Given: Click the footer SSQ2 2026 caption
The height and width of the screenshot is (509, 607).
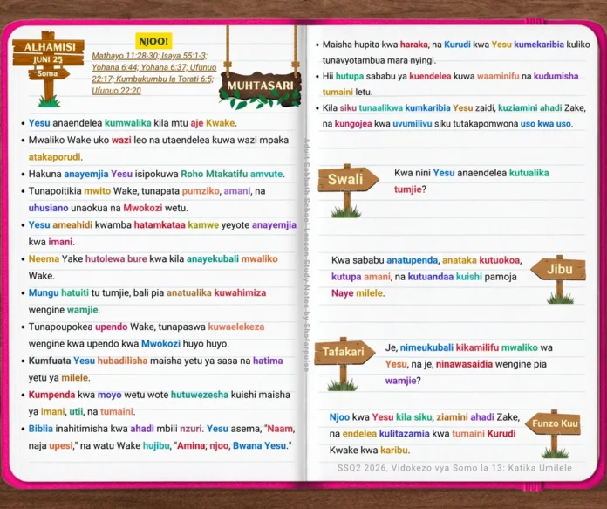Looking at the screenshot, I should 454,468.
